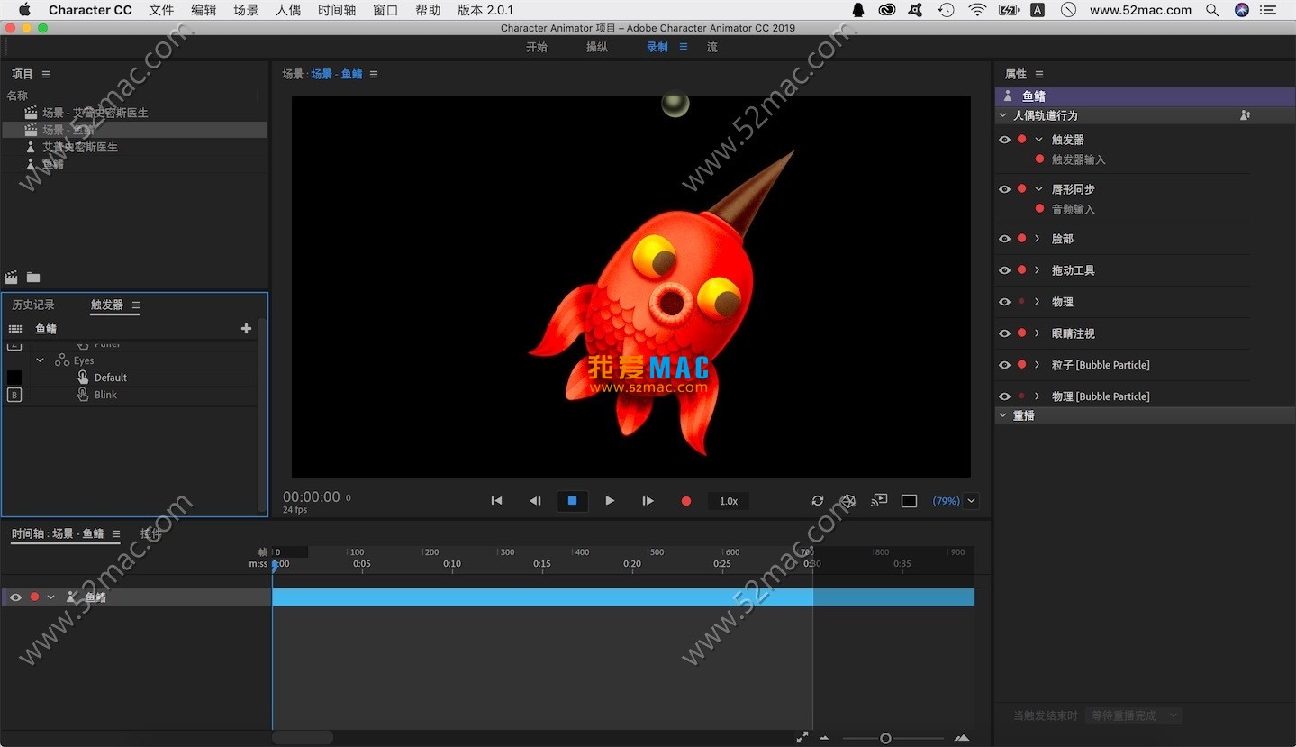The height and width of the screenshot is (747, 1296).
Task: Hide the 唇形同步 behavior with its eye icon
Action: 1004,189
